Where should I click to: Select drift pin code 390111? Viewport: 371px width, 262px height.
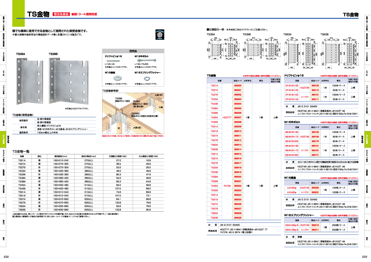[x=315, y=99]
